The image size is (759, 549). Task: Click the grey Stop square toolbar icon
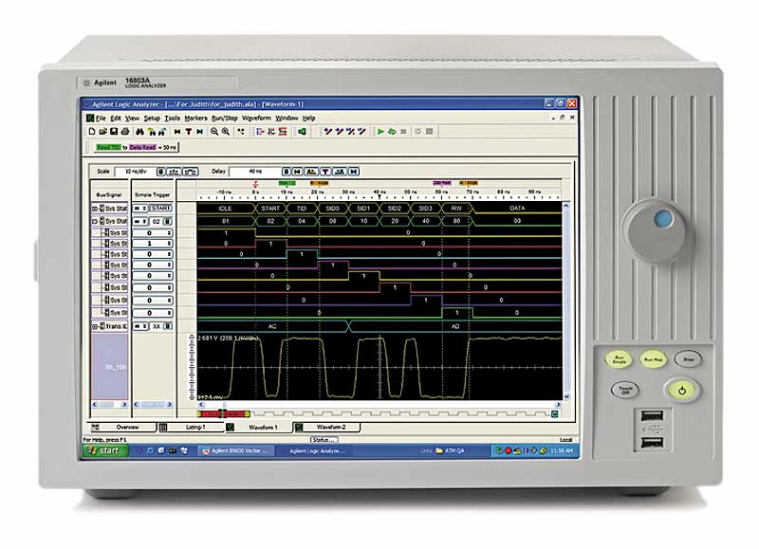pyautogui.click(x=403, y=131)
